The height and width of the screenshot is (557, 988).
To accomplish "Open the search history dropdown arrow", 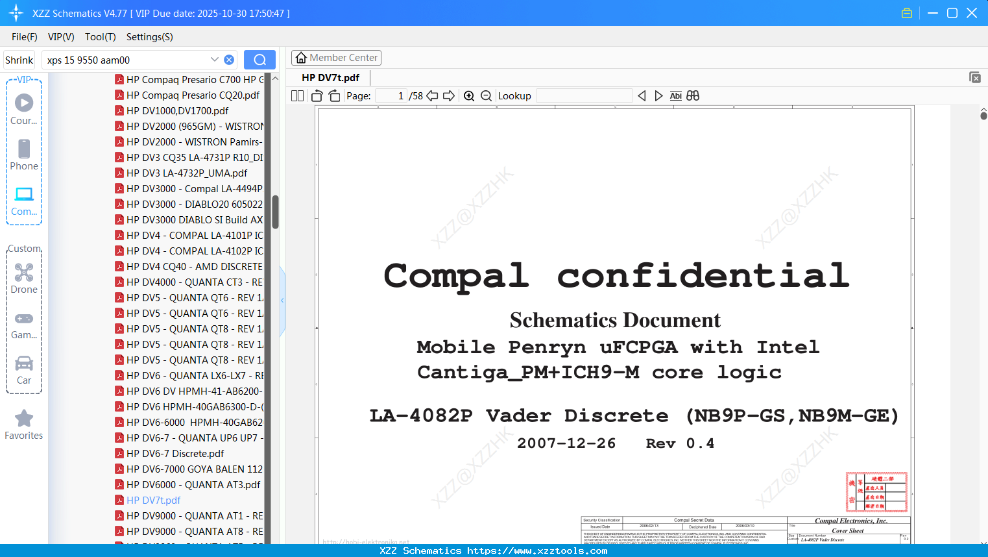I will (x=215, y=60).
